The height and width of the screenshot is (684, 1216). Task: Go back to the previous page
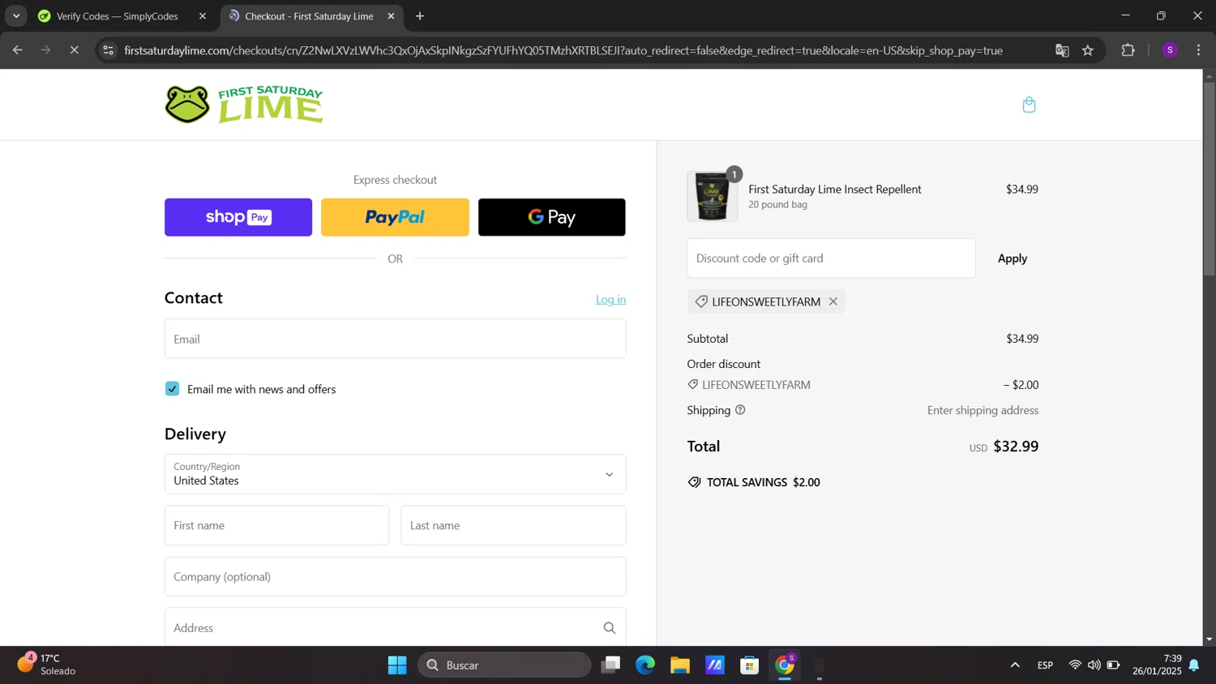17,50
